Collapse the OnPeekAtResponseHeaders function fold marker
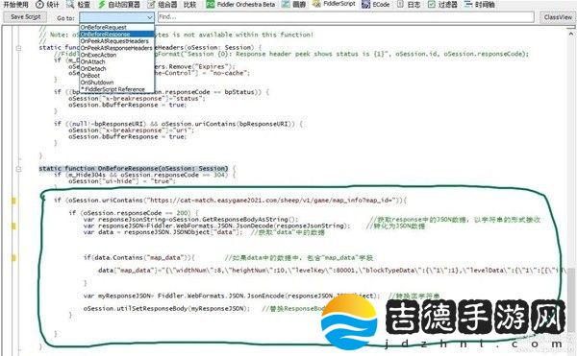The height and width of the screenshot is (356, 577). pyautogui.click(x=18, y=48)
